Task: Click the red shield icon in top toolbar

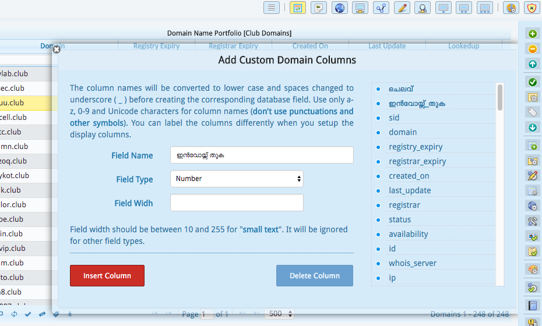Action: [x=532, y=8]
